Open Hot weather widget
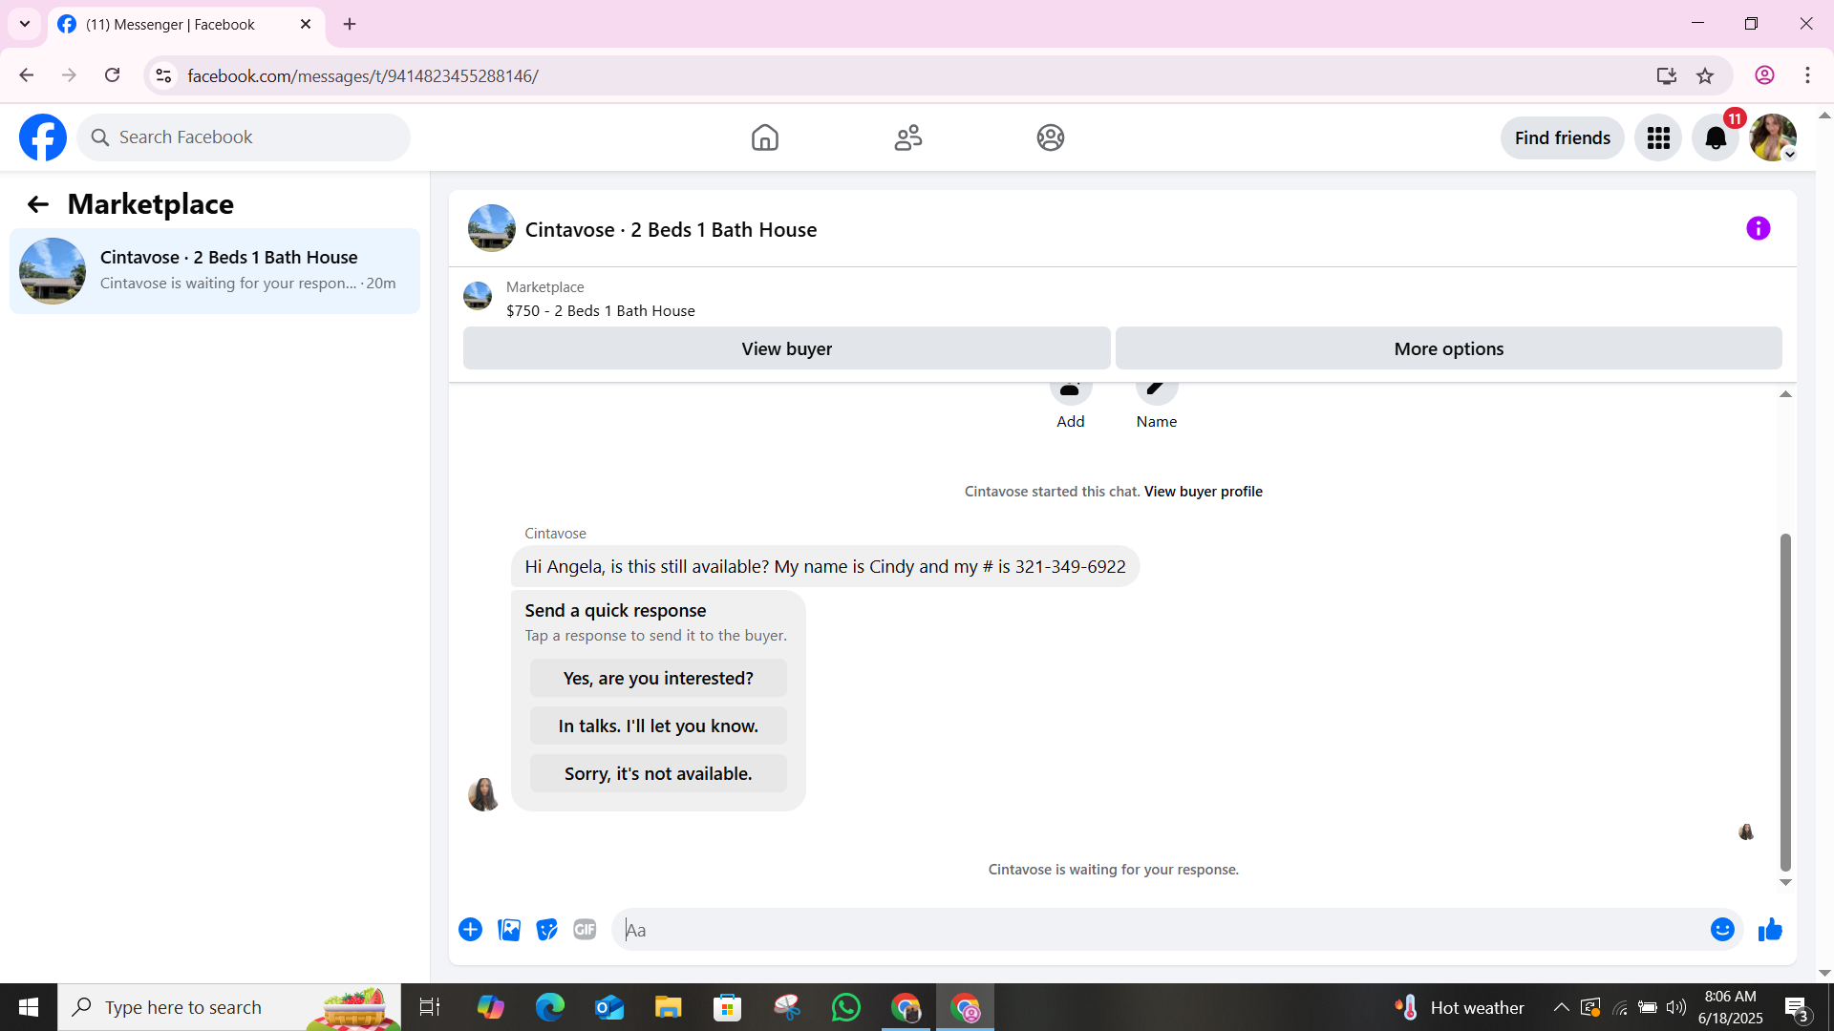The width and height of the screenshot is (1834, 1031). pyautogui.click(x=1459, y=1007)
